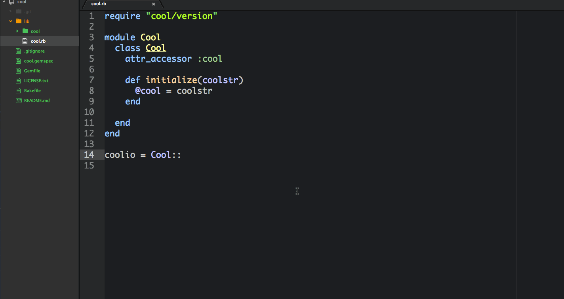Click the Rakefile file icon

point(18,91)
